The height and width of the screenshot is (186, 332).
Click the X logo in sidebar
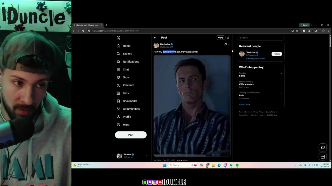pyautogui.click(x=119, y=38)
